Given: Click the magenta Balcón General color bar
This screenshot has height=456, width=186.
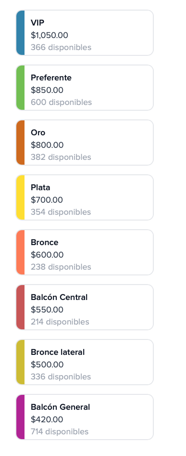Looking at the screenshot, I should [20, 417].
